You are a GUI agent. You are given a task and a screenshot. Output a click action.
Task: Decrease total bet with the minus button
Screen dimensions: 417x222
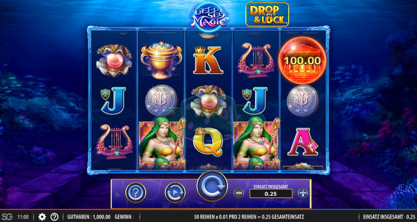click(x=239, y=193)
